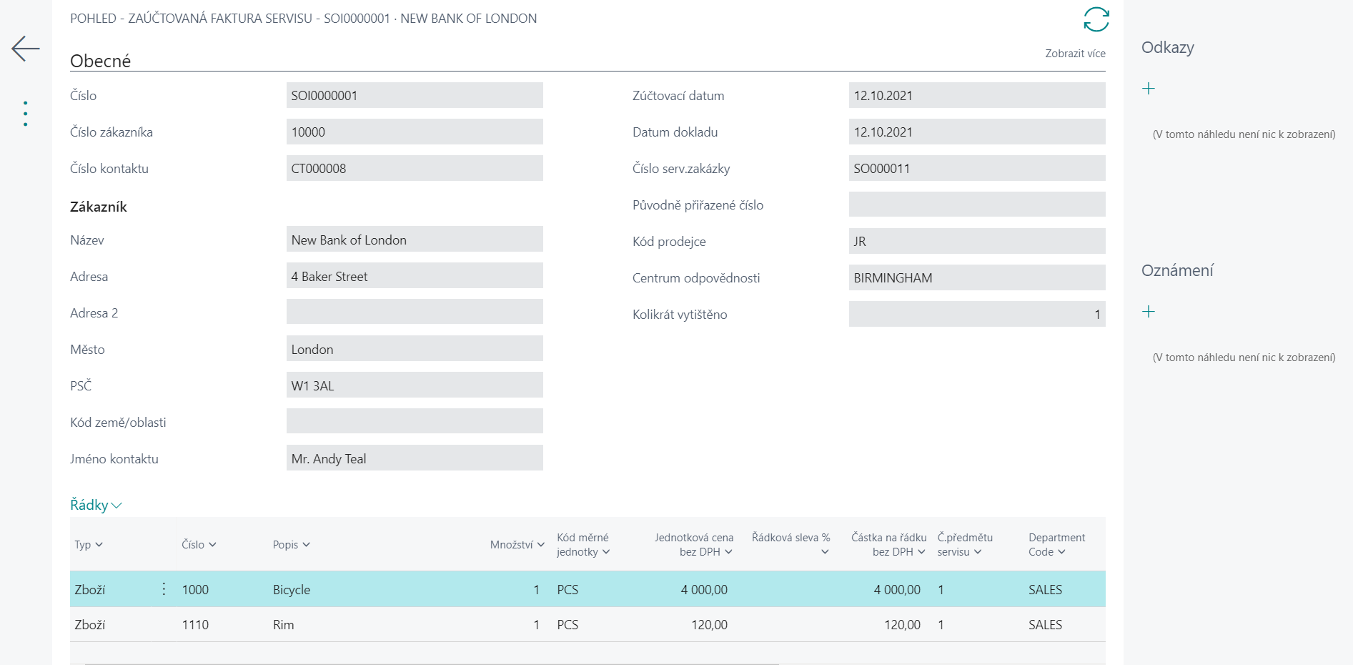The height and width of the screenshot is (665, 1353).
Task: Click the page title with SOI0000001
Action: point(303,19)
